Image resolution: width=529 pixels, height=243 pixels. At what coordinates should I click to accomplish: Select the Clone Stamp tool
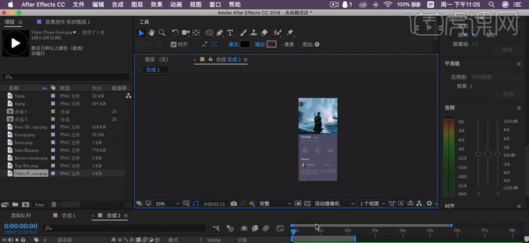pos(254,33)
